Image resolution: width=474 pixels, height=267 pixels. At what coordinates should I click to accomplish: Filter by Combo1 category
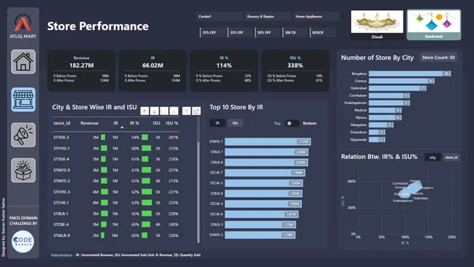pos(219,16)
